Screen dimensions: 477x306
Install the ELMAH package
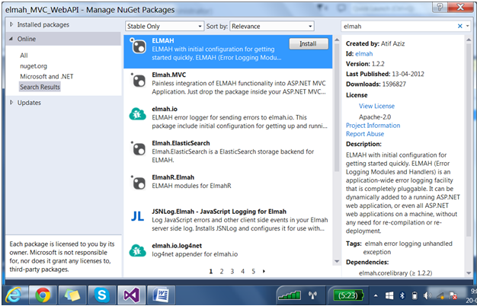[309, 43]
